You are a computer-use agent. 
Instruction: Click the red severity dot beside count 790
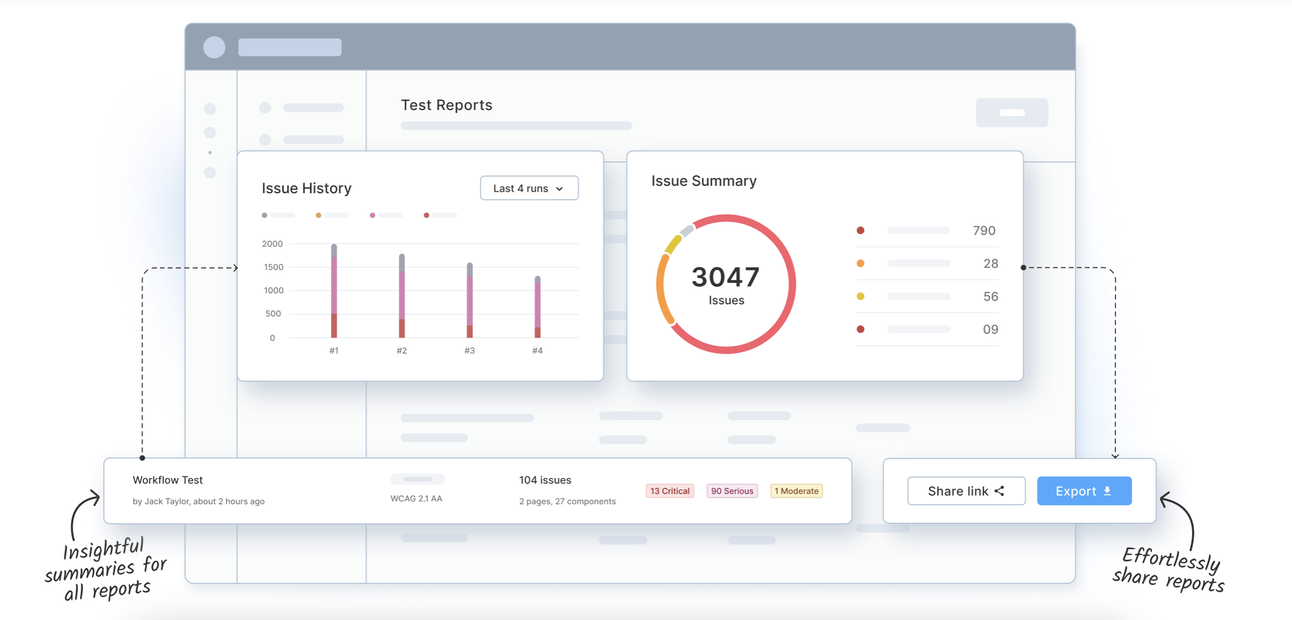(x=860, y=230)
